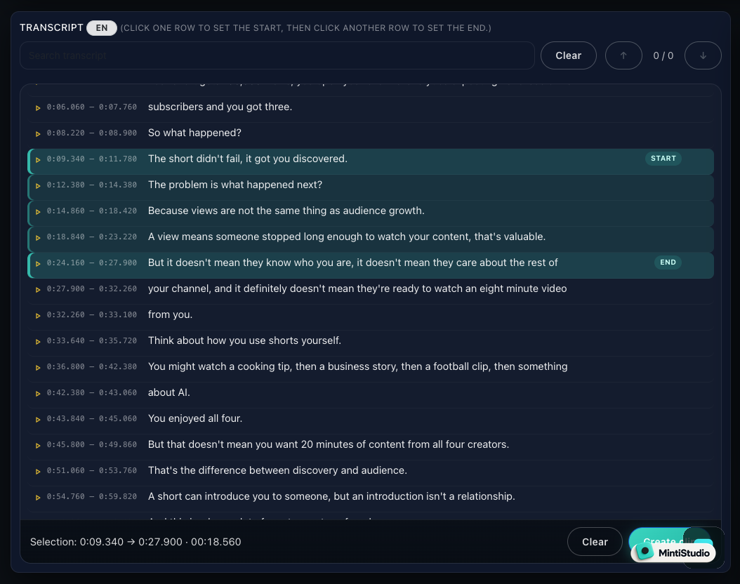Click timestamp 0:06.060 – 0:07.760
740x584 pixels.
(91, 107)
